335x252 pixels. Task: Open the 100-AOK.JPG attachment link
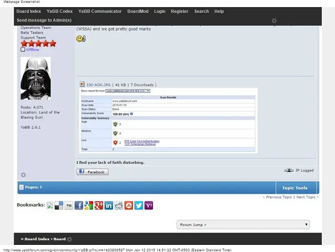(x=98, y=85)
